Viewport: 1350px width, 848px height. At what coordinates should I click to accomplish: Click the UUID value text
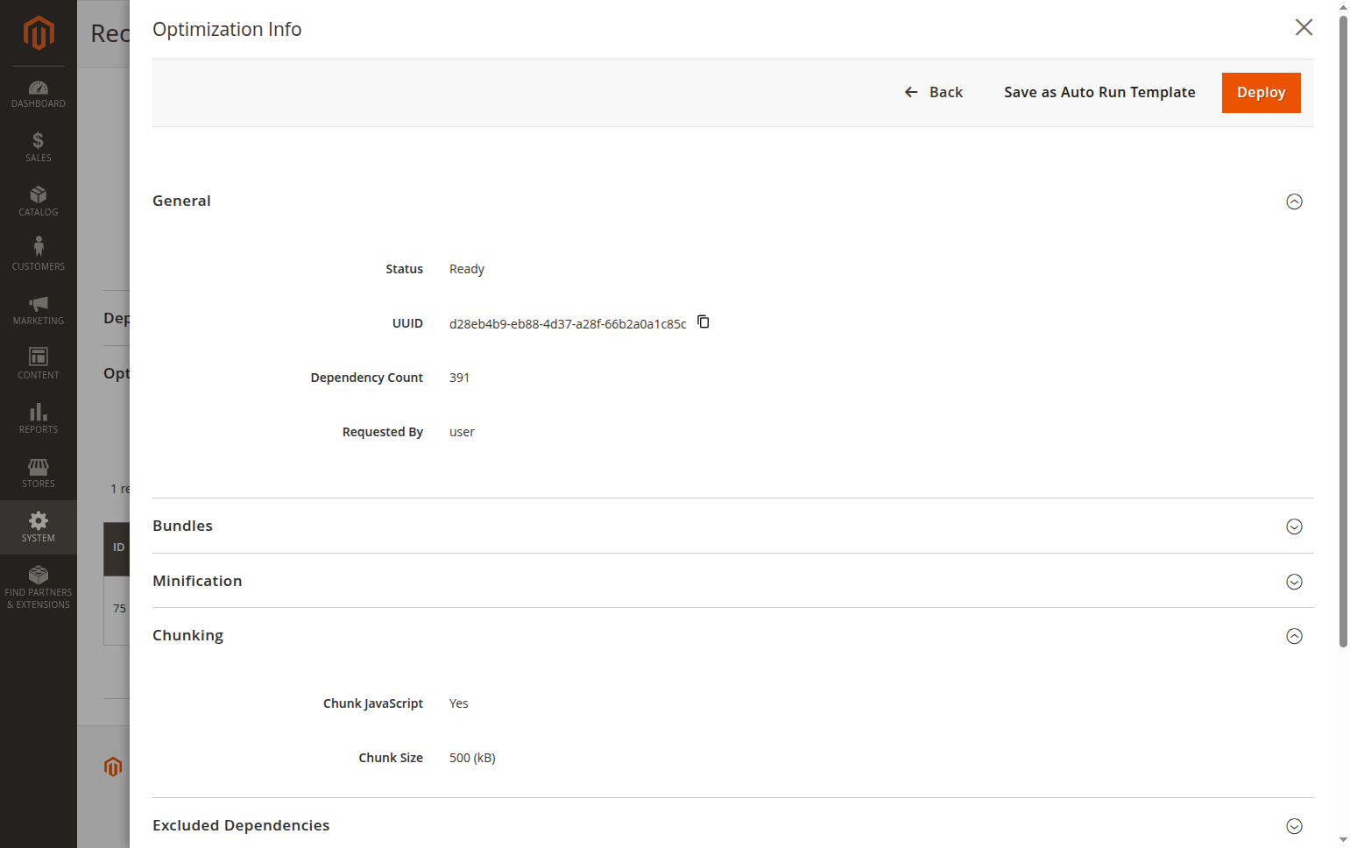click(x=568, y=324)
